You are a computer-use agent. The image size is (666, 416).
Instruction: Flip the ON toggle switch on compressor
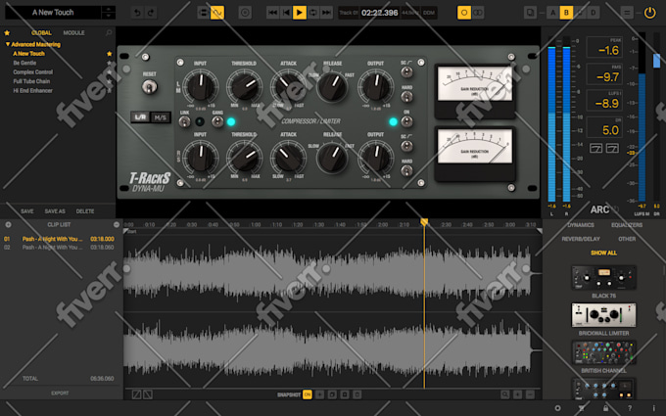click(x=406, y=122)
